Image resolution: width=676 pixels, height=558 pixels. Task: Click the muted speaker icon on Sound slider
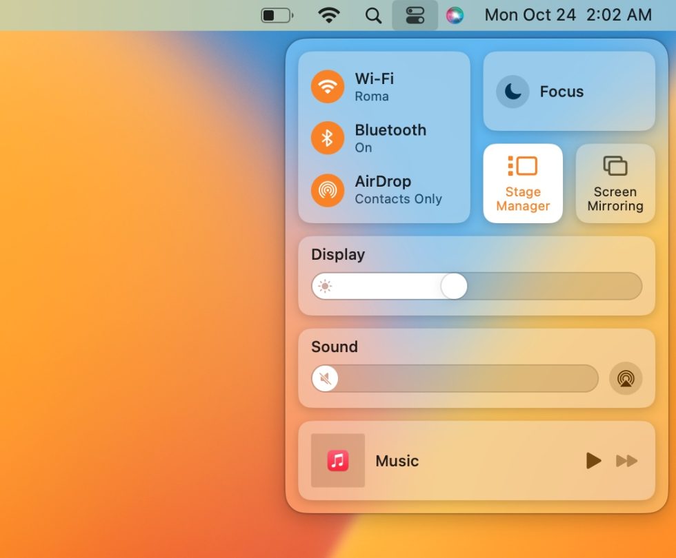click(325, 378)
